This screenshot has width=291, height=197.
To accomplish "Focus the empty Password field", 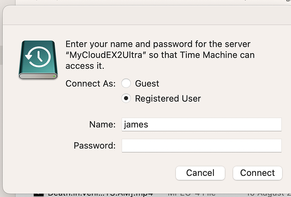I will point(202,146).
